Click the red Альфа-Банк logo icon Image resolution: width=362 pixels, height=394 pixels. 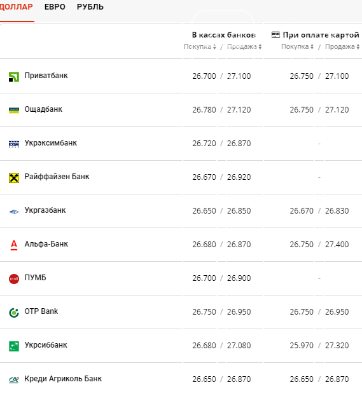tap(14, 245)
